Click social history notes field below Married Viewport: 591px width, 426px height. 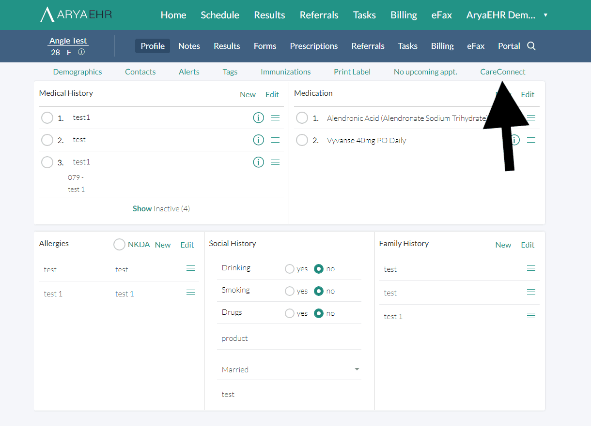289,394
